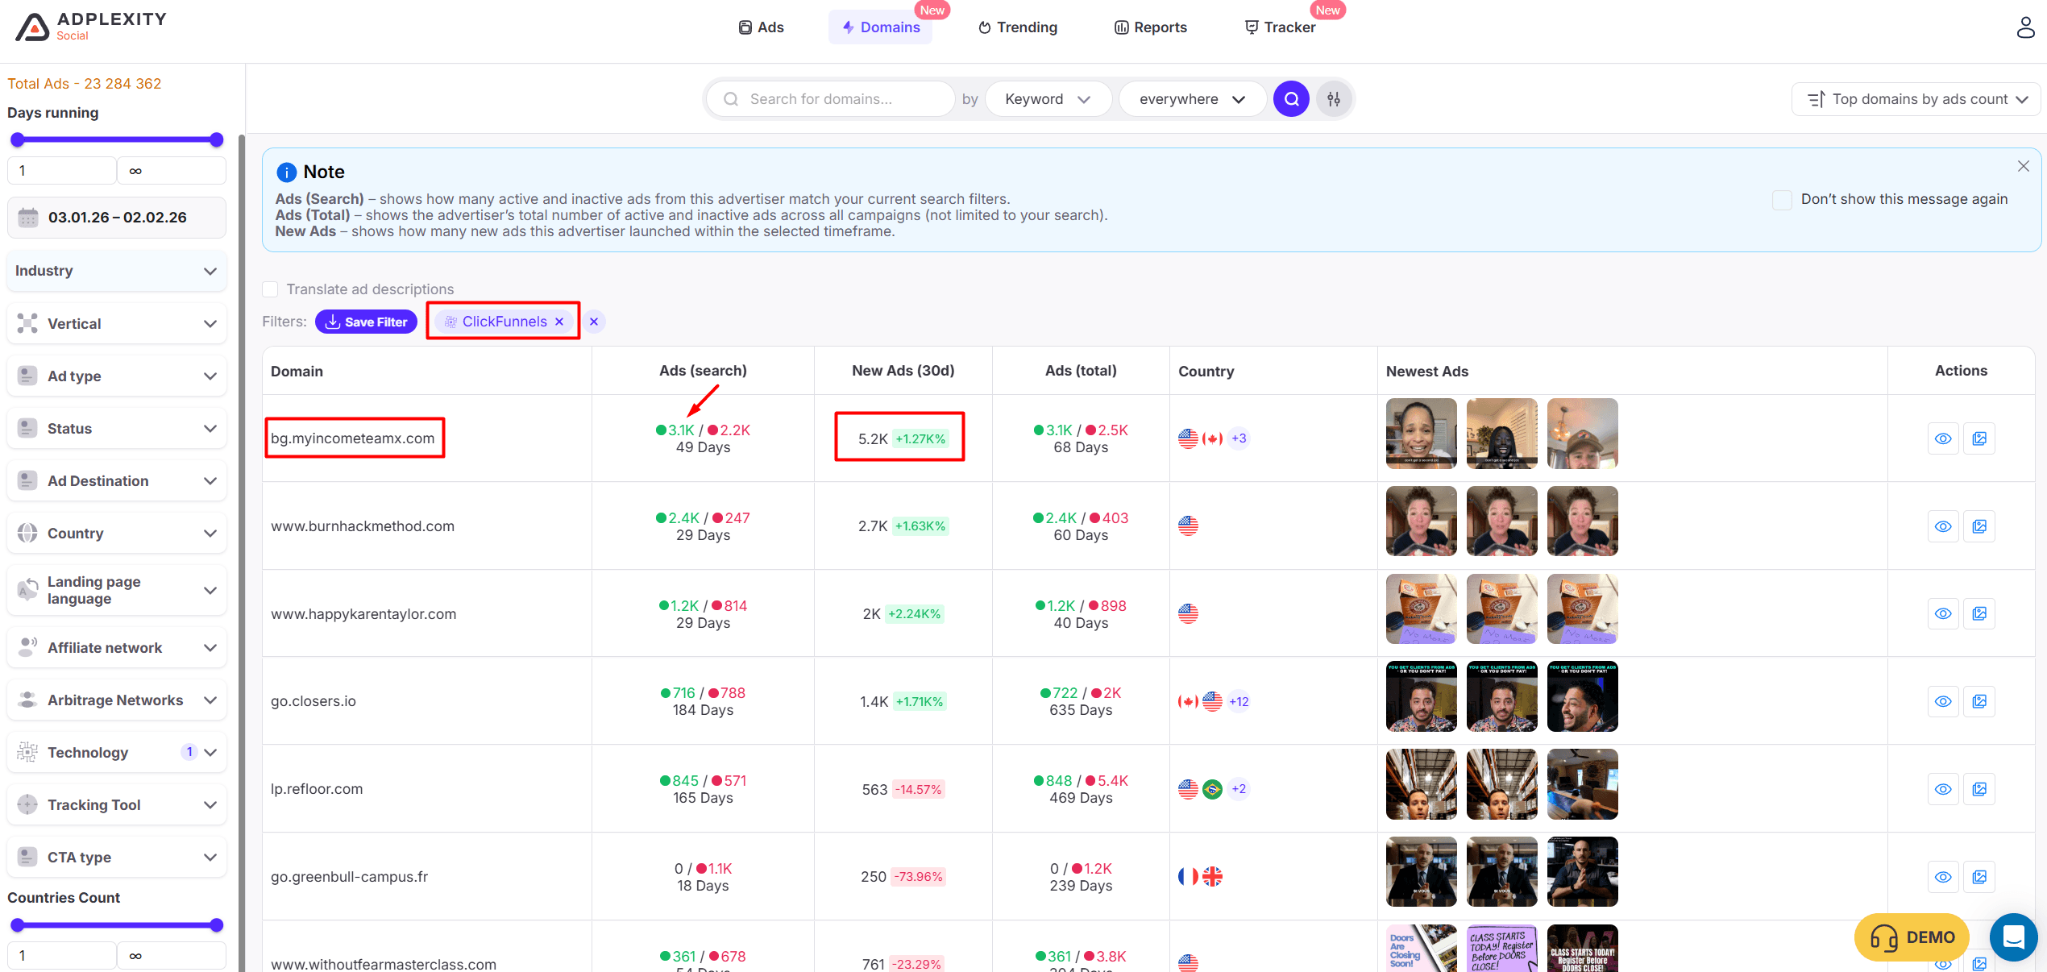Open the date range calendar picker
This screenshot has height=972, width=2047.
[116, 218]
